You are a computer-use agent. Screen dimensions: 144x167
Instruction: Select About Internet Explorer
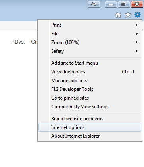coord(90,136)
